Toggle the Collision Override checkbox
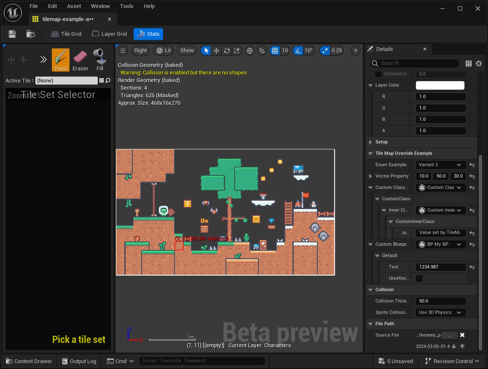This screenshot has width=488, height=369. coord(378,74)
